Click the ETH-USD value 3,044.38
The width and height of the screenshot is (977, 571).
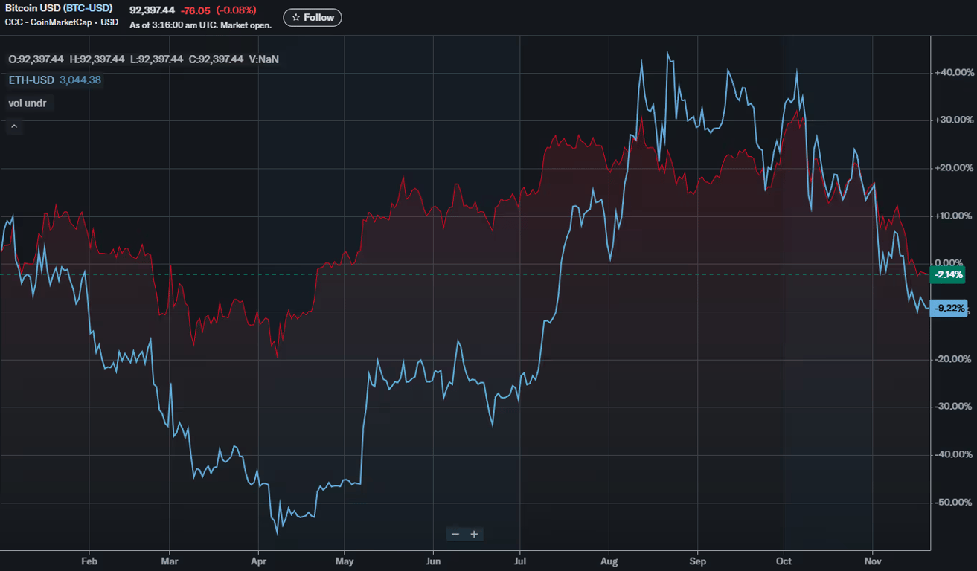click(80, 80)
